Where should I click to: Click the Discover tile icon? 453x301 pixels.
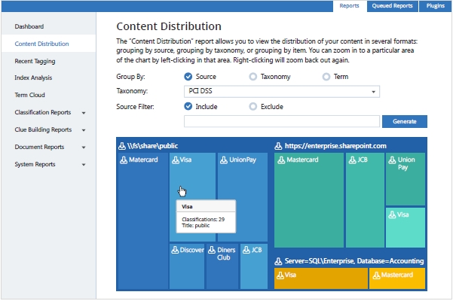pyautogui.click(x=175, y=250)
